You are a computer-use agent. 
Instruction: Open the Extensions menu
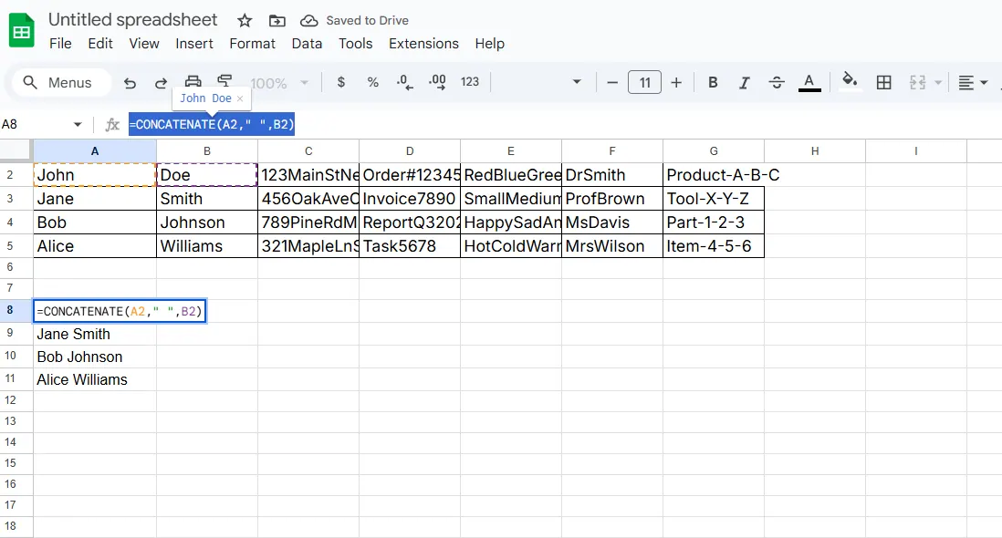423,44
